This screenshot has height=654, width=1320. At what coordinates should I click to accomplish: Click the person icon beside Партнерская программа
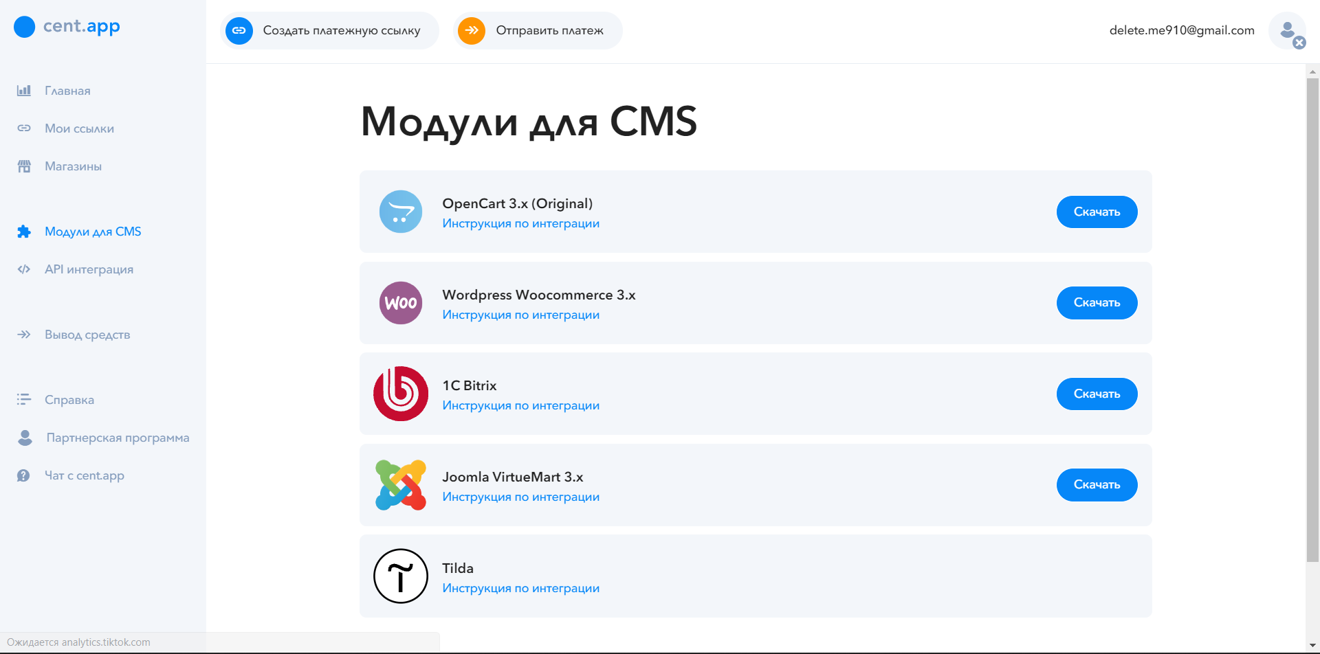point(25,438)
